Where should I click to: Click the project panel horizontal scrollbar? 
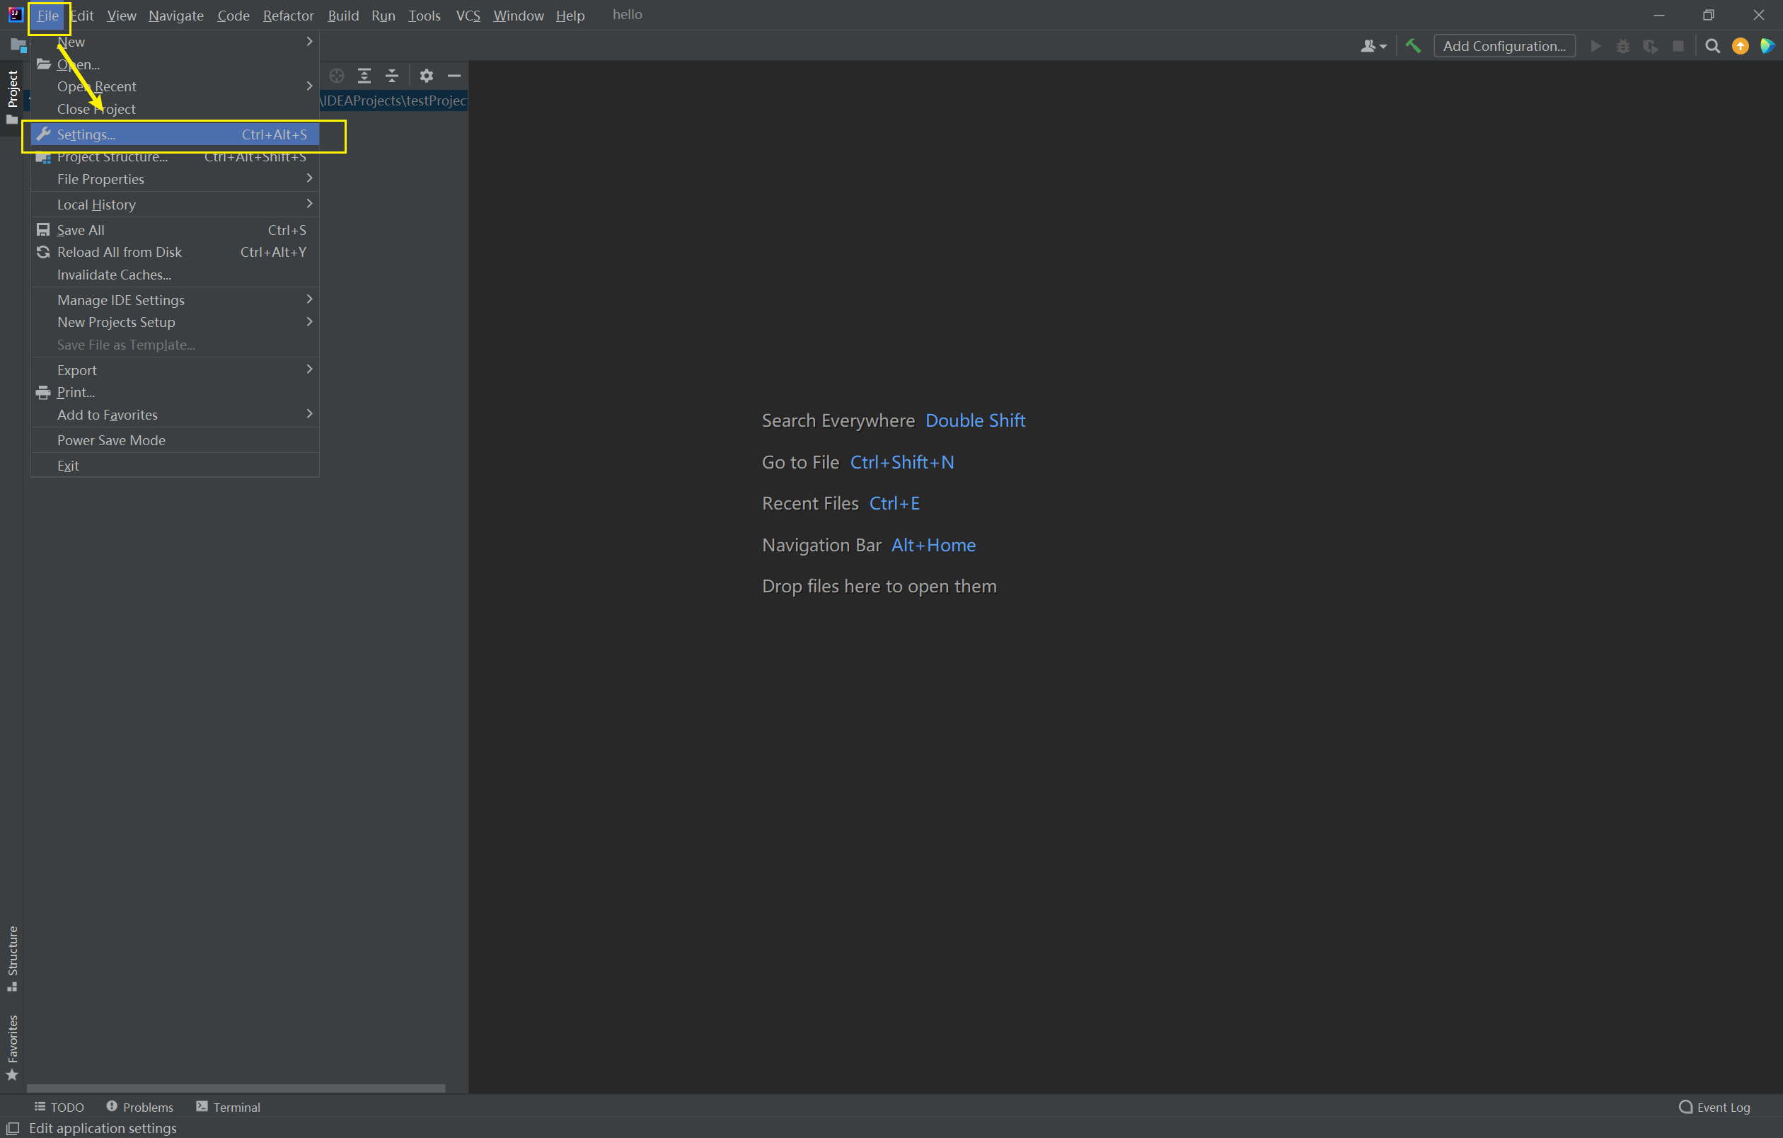236,1088
